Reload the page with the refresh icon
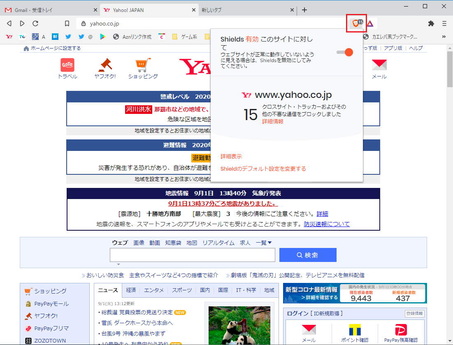The height and width of the screenshot is (345, 453). click(36, 23)
